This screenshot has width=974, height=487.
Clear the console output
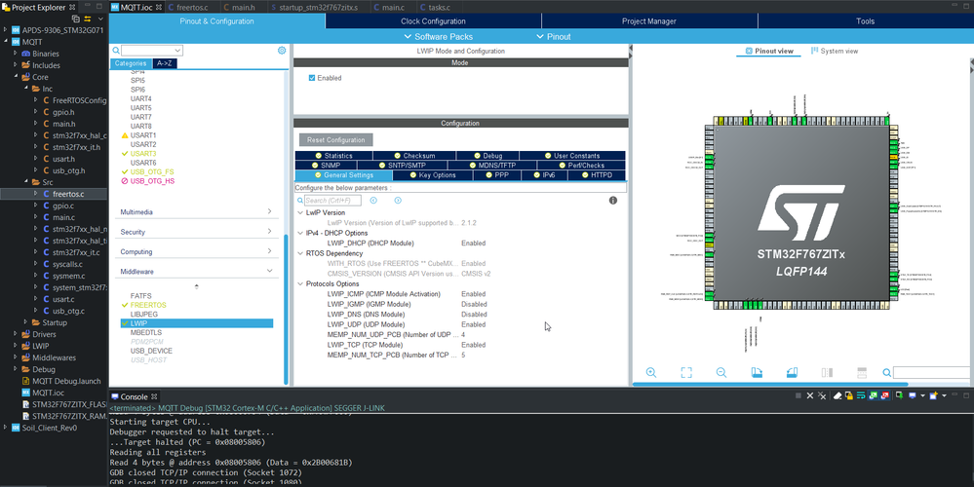[x=838, y=395]
